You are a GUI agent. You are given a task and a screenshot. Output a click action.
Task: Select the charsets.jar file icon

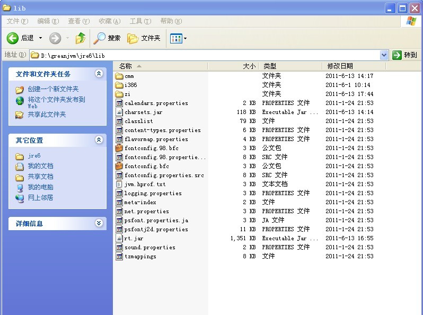point(119,112)
